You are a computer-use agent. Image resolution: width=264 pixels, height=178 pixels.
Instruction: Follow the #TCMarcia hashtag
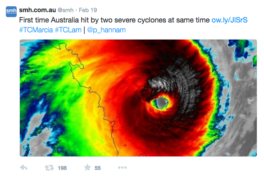click(x=36, y=30)
